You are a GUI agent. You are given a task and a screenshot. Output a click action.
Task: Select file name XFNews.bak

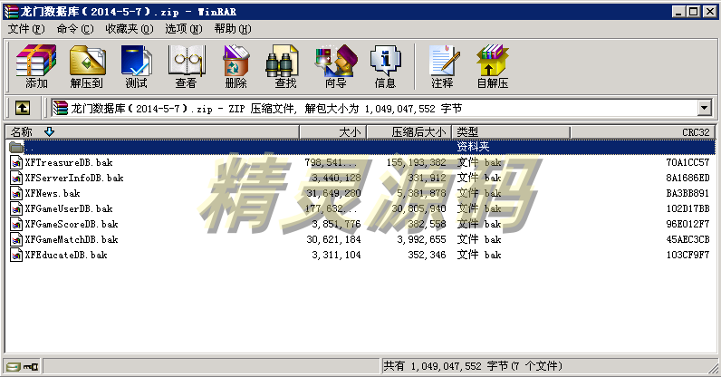tap(53, 193)
